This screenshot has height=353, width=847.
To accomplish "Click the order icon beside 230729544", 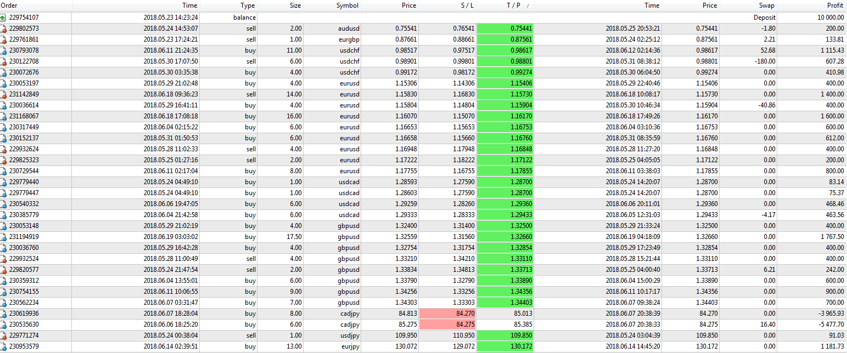I will pyautogui.click(x=3, y=171).
